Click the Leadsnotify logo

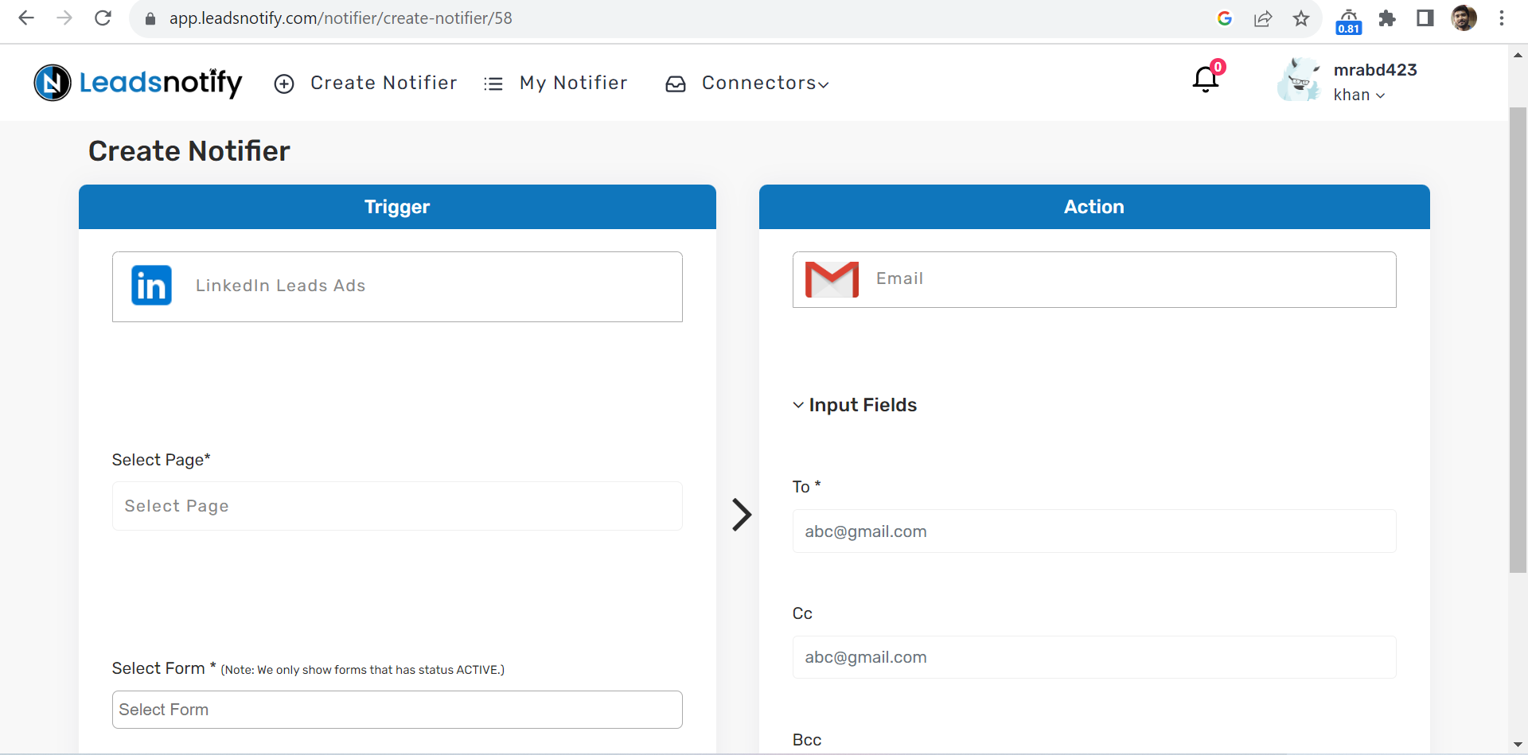[138, 83]
